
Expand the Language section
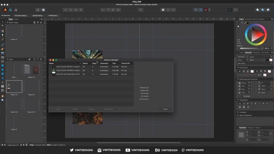tap(238, 112)
